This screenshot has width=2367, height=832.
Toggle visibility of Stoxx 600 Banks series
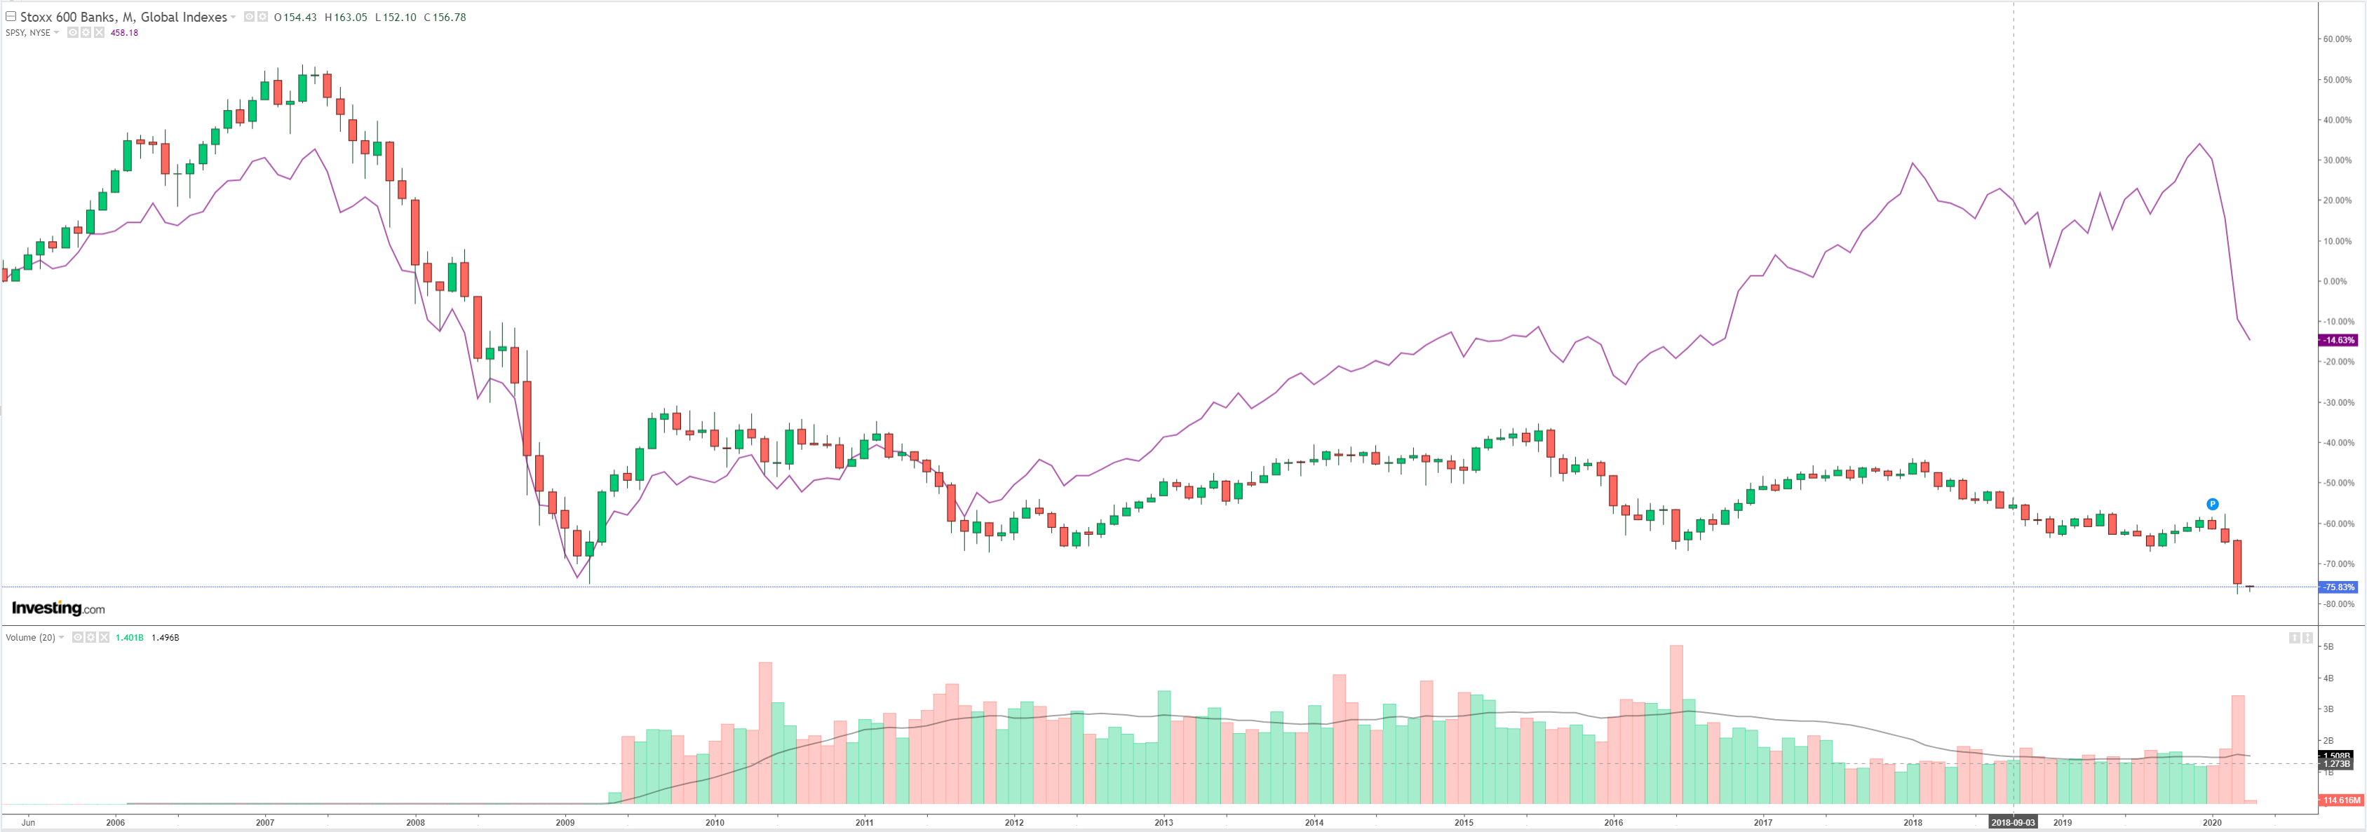(x=249, y=17)
